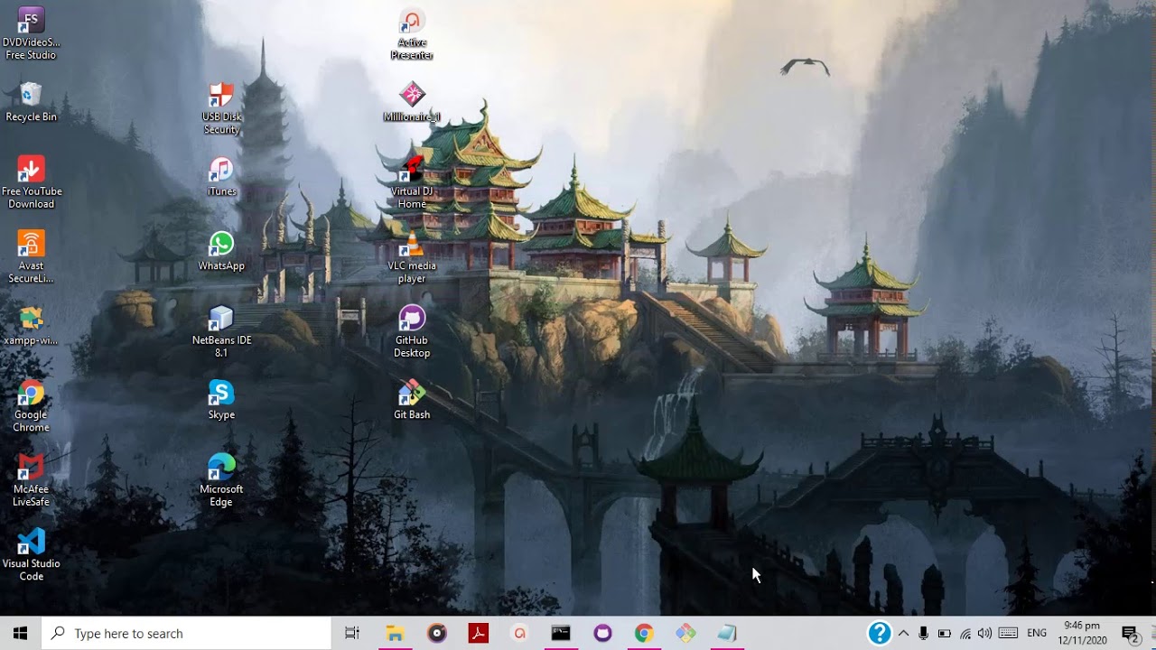This screenshot has width=1156, height=650.
Task: Open File Explorer from the taskbar
Action: [x=395, y=633]
